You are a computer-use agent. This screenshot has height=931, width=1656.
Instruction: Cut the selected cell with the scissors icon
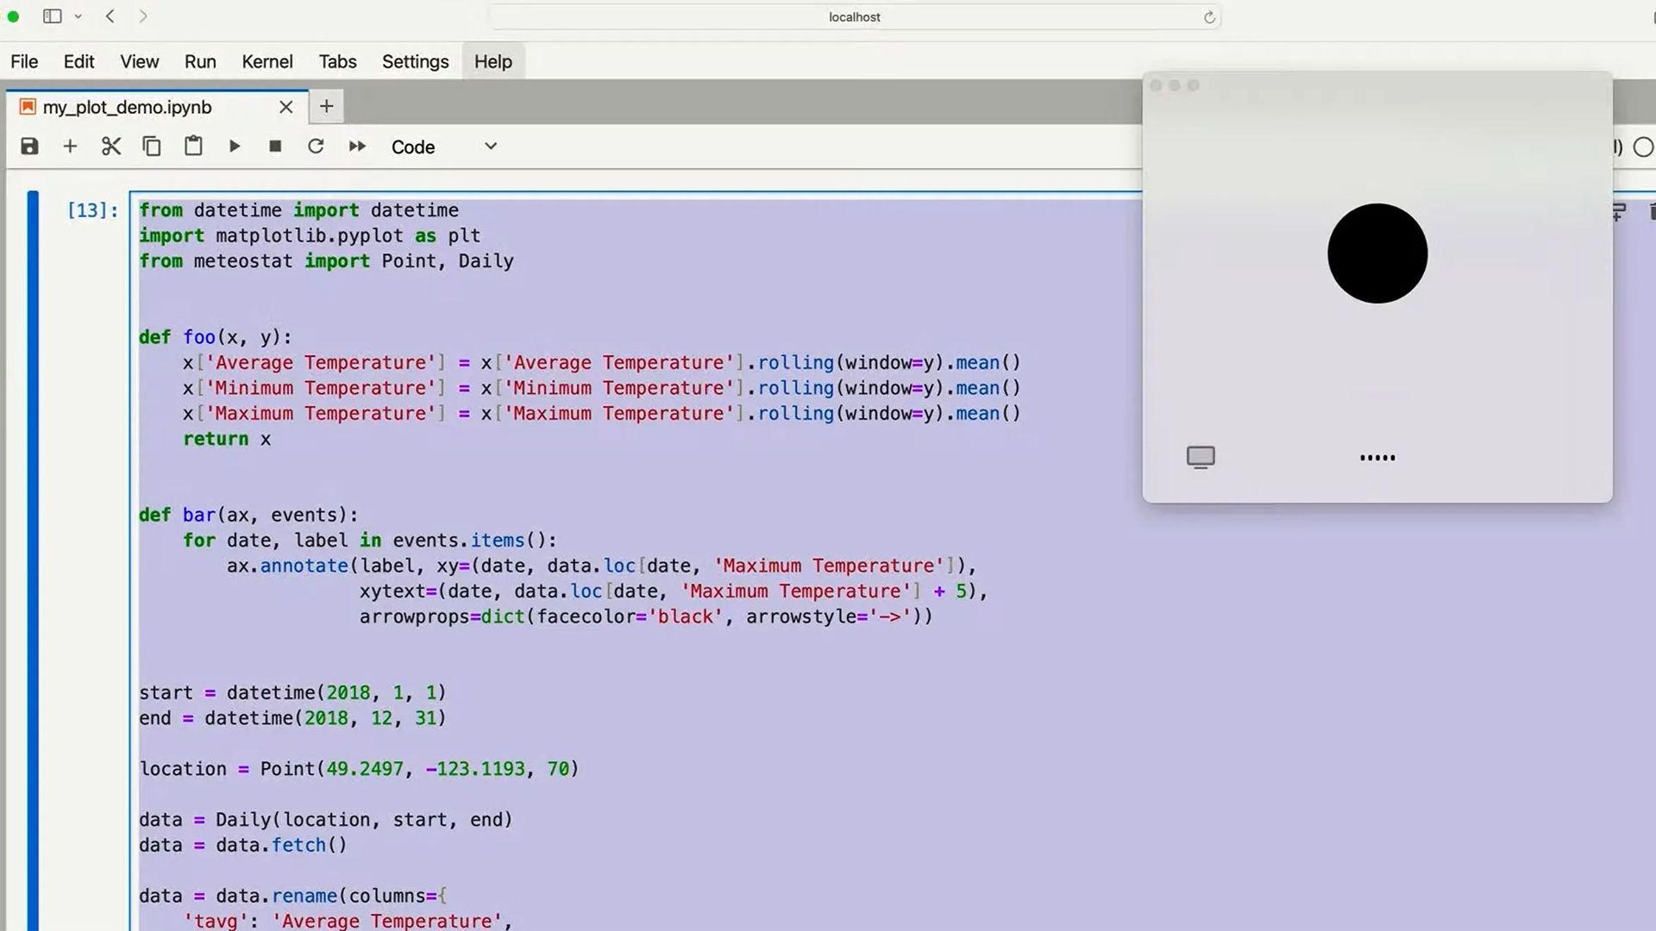tap(110, 147)
